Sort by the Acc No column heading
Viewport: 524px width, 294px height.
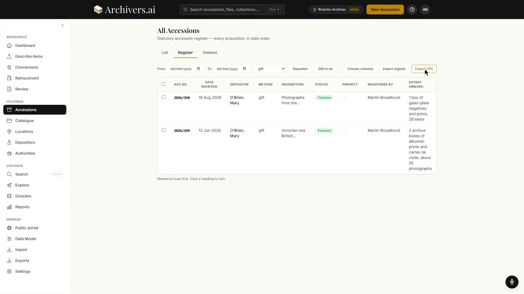(180, 84)
